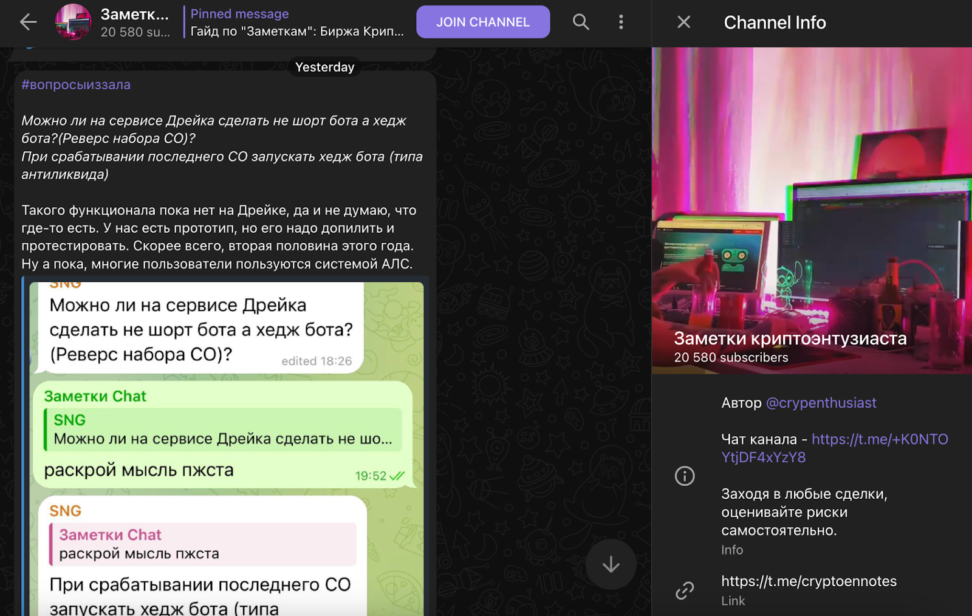Click the description text Заходя в любые сделки
This screenshot has height=616, width=972.
click(804, 512)
